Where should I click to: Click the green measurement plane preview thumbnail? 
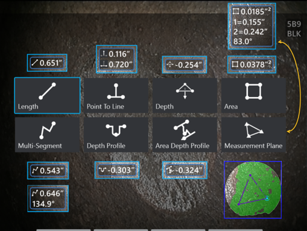253,189
